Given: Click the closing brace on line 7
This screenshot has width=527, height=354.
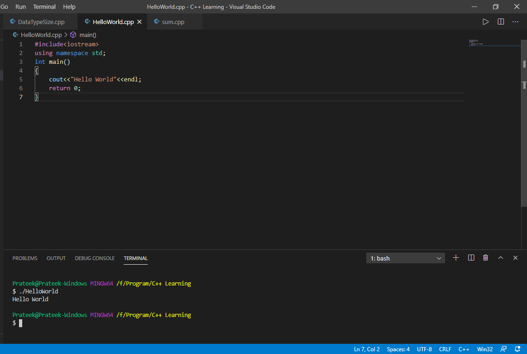Looking at the screenshot, I should (x=36, y=97).
